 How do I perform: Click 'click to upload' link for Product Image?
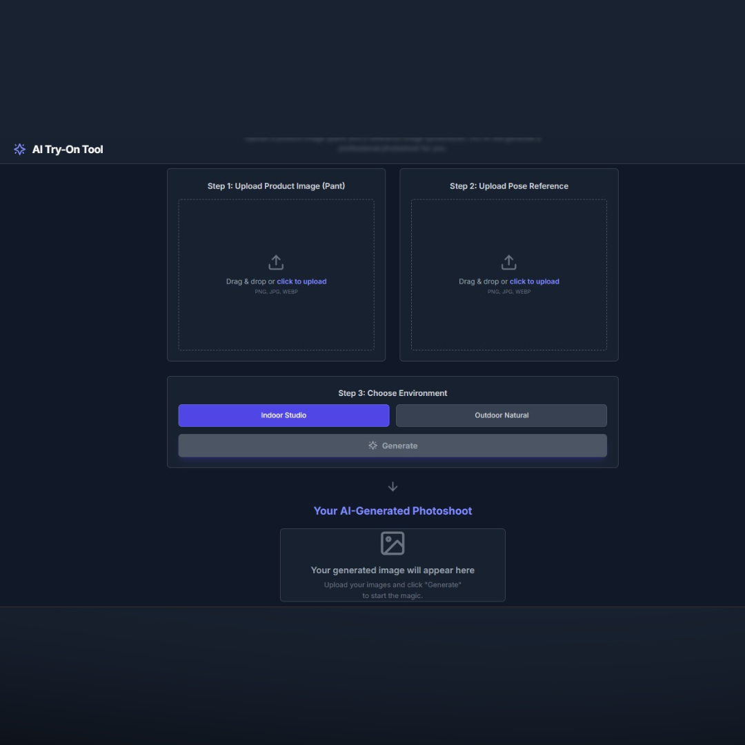(301, 281)
